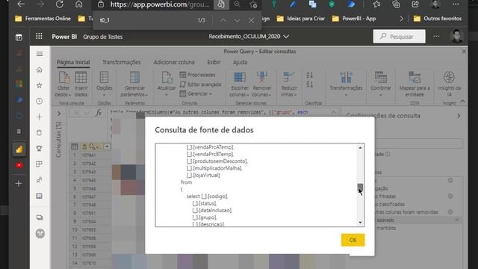Reload the page with the refresh icon
This screenshot has width=478, height=269.
click(x=60, y=4)
